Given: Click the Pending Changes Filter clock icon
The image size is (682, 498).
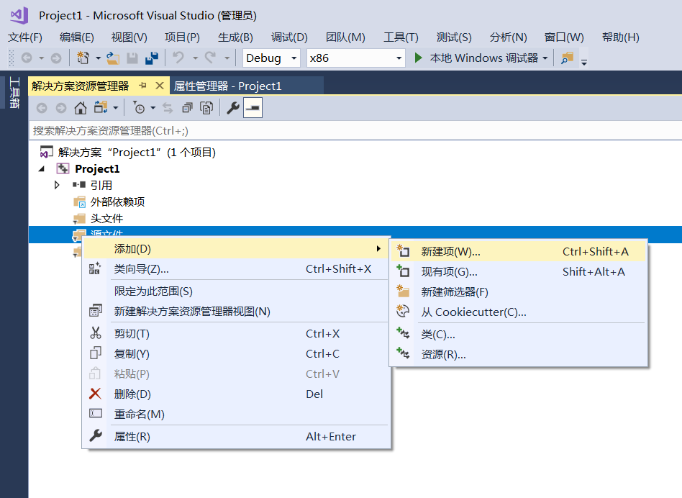Looking at the screenshot, I should 139,108.
